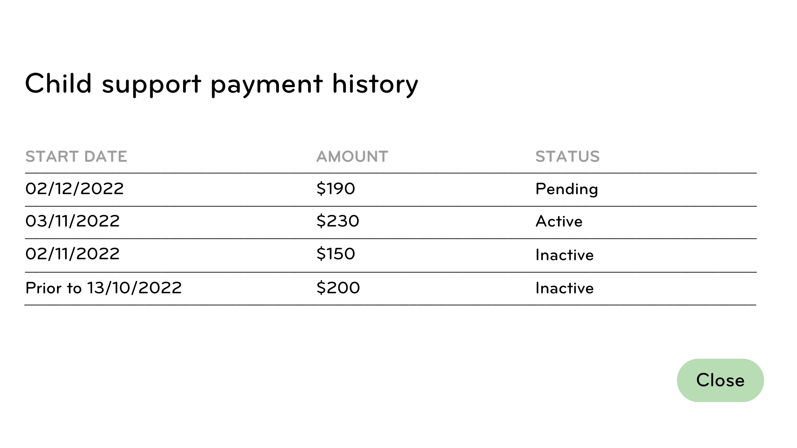Click the $200 amount value

pos(338,287)
